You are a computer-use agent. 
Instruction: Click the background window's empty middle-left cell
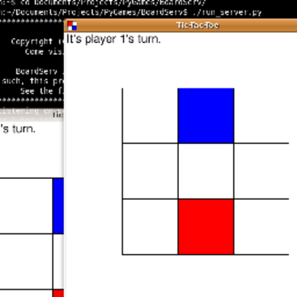point(26,261)
